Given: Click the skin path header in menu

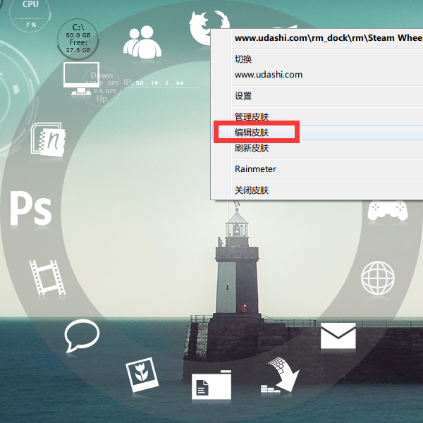Looking at the screenshot, I should click(x=329, y=38).
